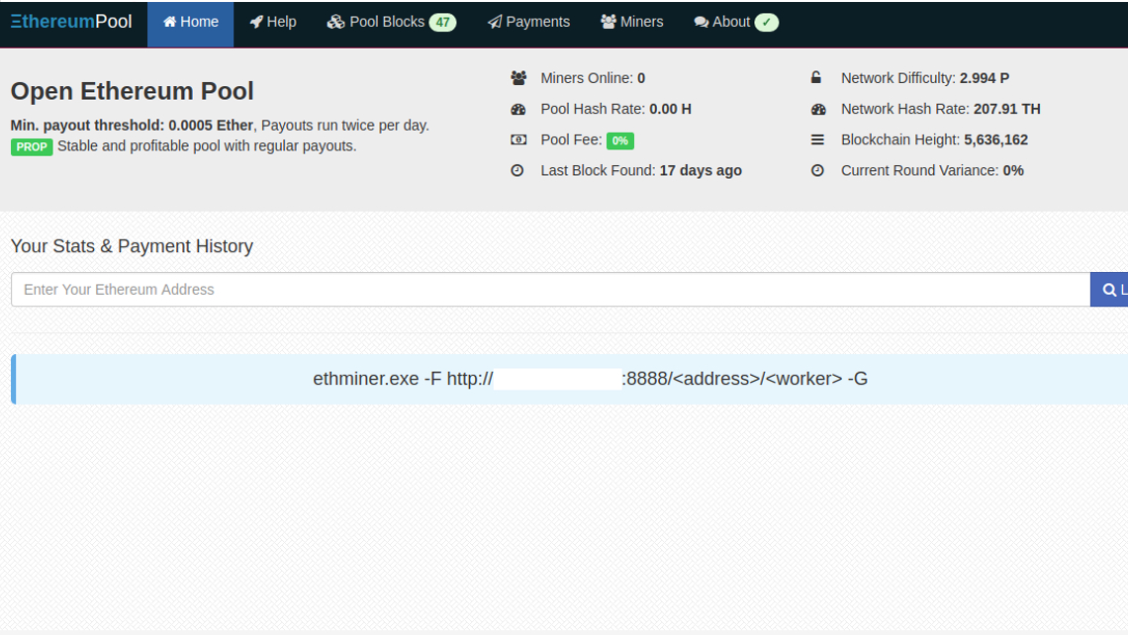Click the Miners users icon in navbar
Screen dimensions: 1128x635
coord(609,22)
